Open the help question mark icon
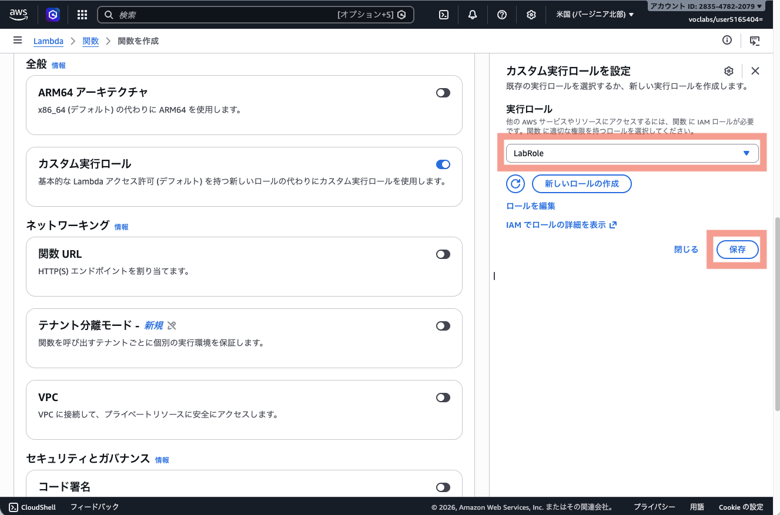The height and width of the screenshot is (515, 780). [502, 15]
